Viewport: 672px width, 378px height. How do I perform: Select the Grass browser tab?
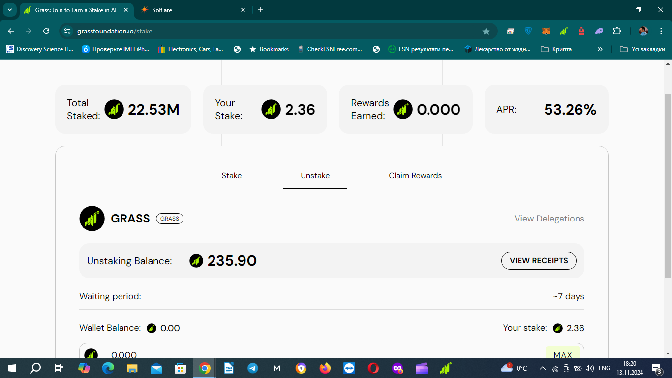tap(76, 10)
